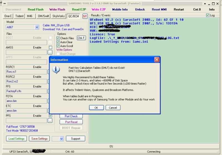Click Reset MMI
Viewport: 222px width, 155px height.
pos(159,9)
